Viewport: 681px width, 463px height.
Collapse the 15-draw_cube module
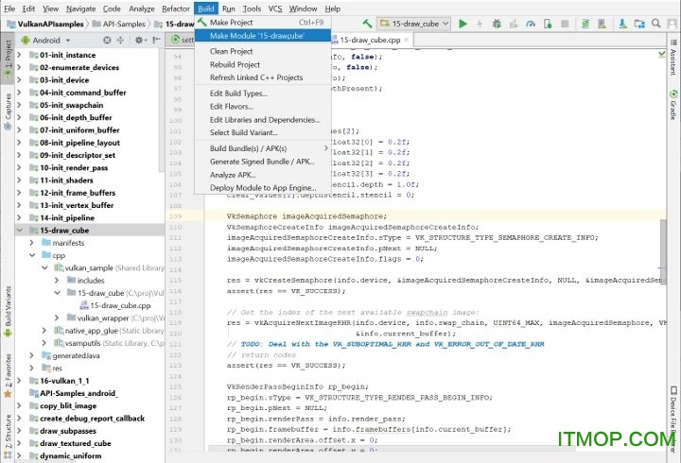tap(19, 230)
